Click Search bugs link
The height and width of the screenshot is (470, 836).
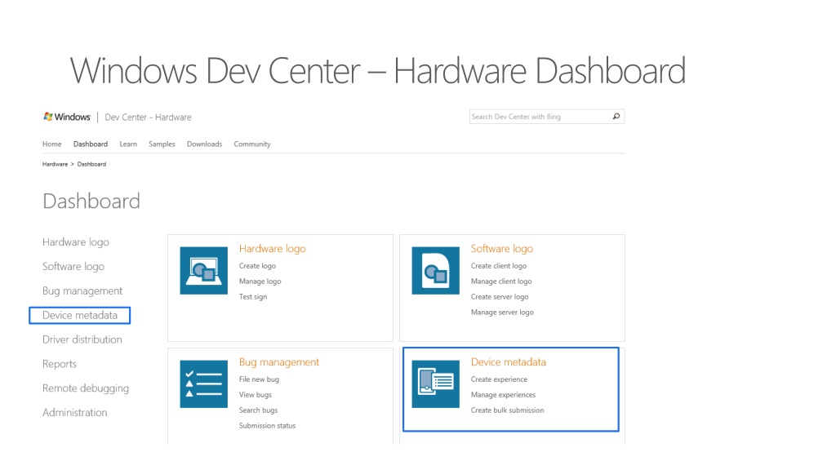point(258,410)
